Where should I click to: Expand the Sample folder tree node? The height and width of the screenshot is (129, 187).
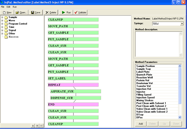point(2,17)
